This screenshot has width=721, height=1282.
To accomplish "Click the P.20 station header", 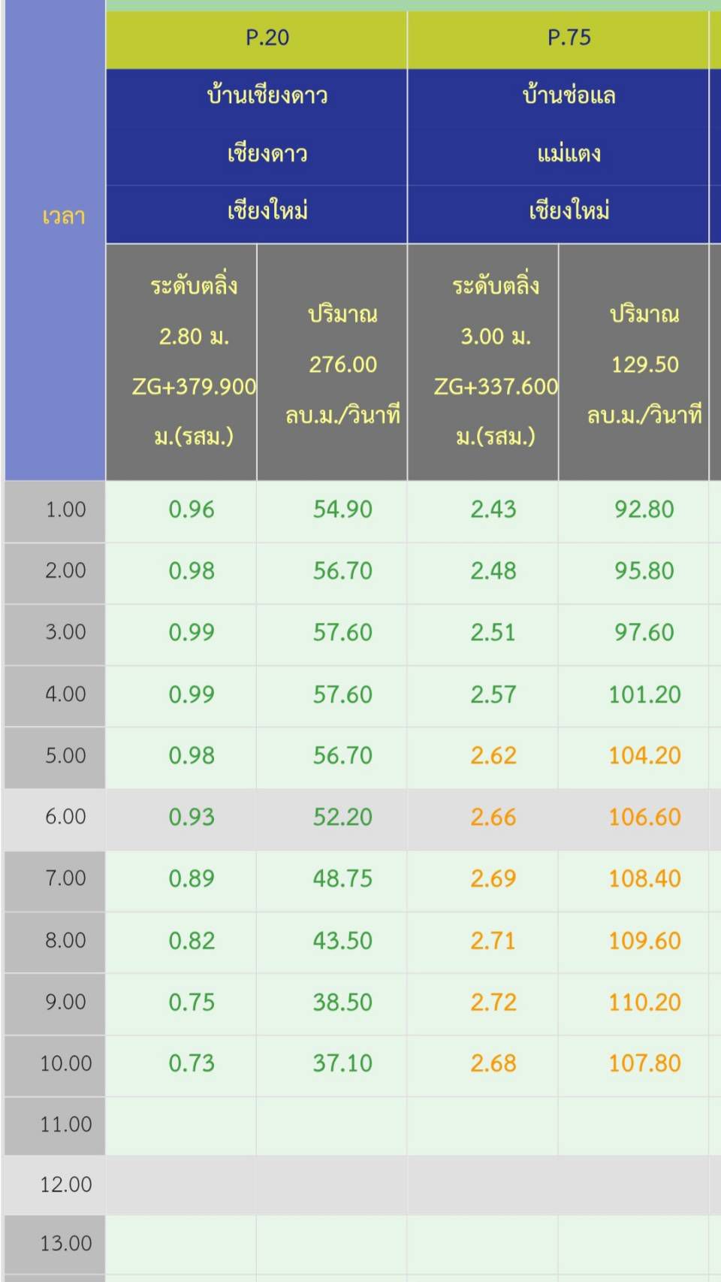I will [x=267, y=38].
